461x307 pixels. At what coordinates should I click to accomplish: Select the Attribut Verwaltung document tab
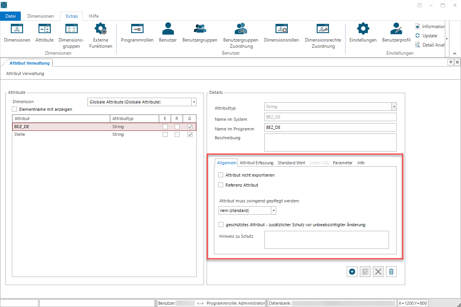coord(29,63)
